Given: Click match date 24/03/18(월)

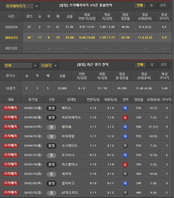Looking at the screenshot, I should click(x=33, y=165).
